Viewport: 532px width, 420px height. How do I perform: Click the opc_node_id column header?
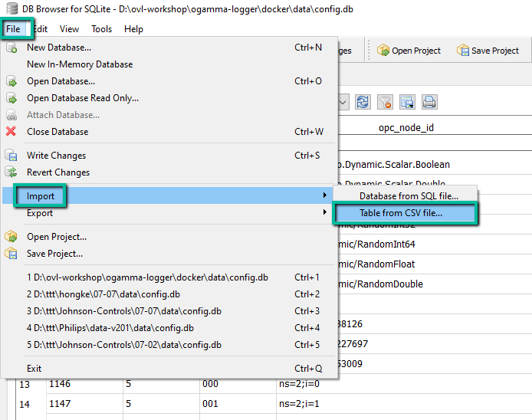(406, 127)
